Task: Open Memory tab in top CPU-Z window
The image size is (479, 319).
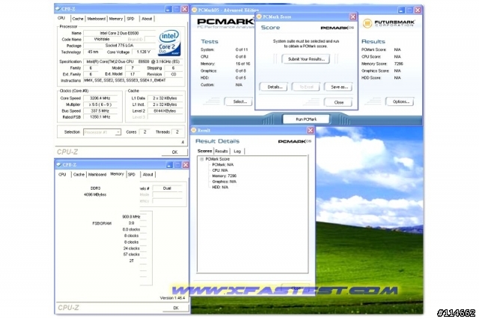Action: [116, 19]
